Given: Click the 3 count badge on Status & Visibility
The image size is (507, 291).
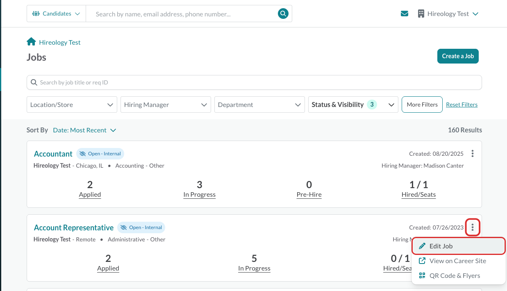Looking at the screenshot, I should [x=372, y=105].
